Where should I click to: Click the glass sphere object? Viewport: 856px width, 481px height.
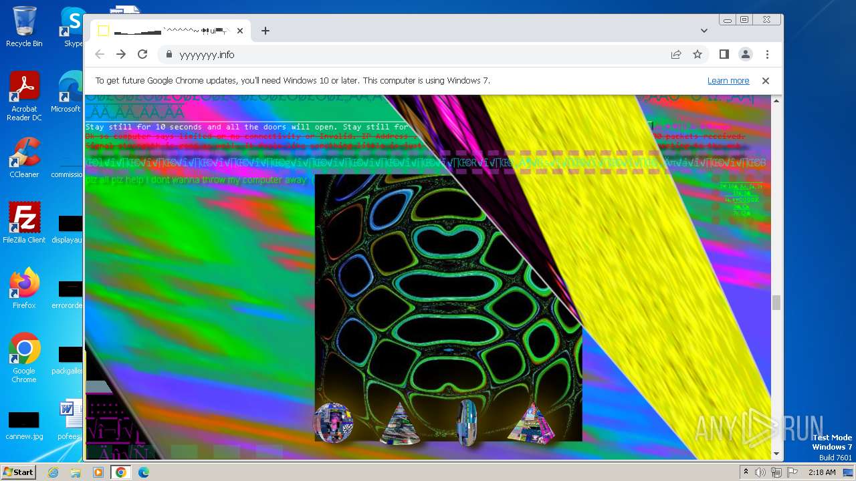click(x=333, y=423)
